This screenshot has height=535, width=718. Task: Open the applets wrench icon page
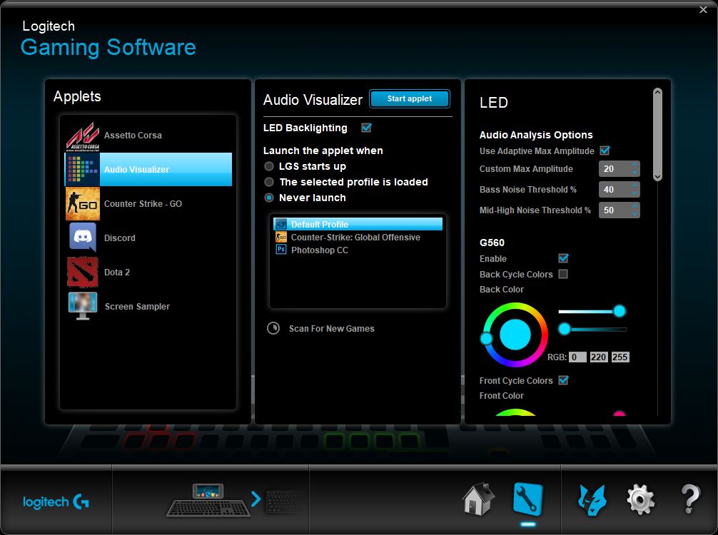point(527,499)
